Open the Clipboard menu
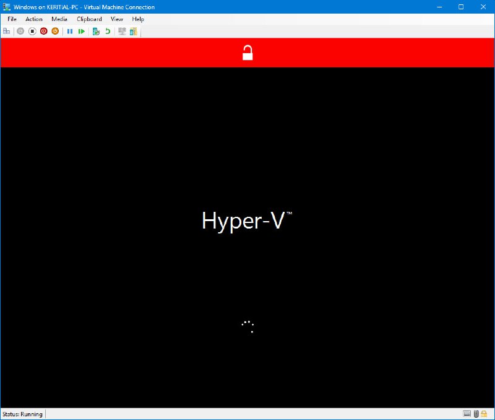Image resolution: width=495 pixels, height=420 pixels. click(x=89, y=19)
